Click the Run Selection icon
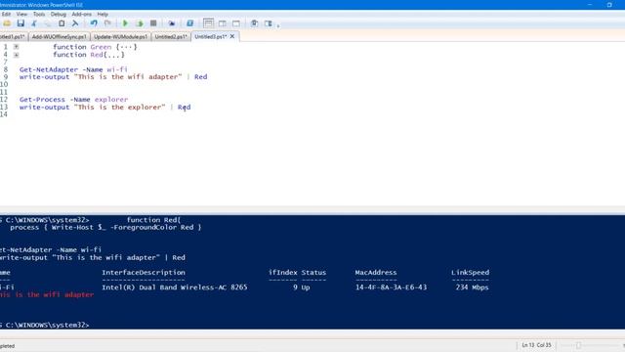Screen dimensions: 625x352 pos(139,23)
